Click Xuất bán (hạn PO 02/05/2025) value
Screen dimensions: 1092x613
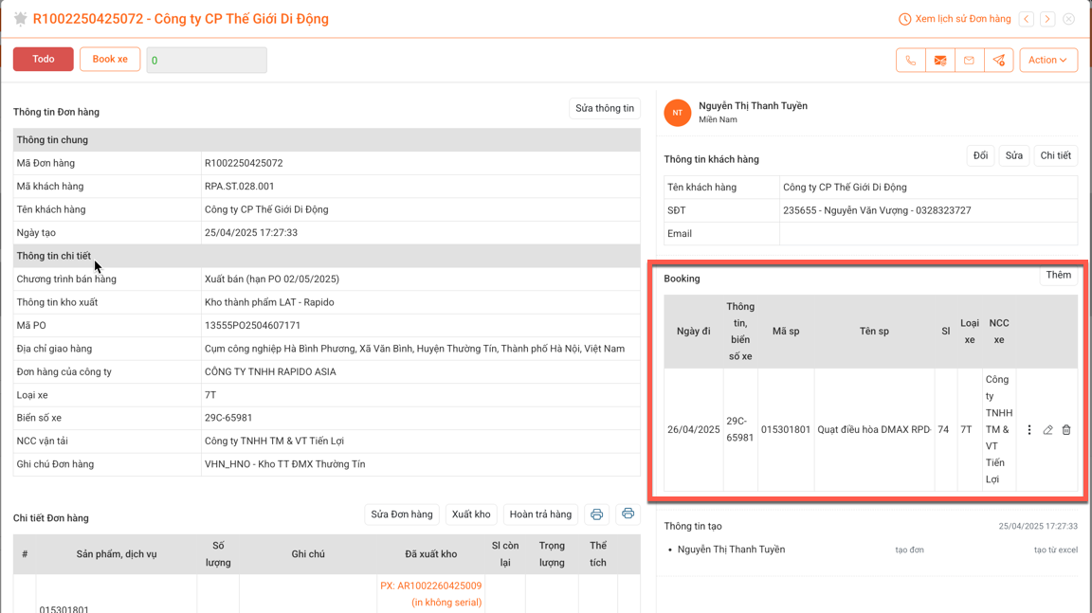click(272, 279)
